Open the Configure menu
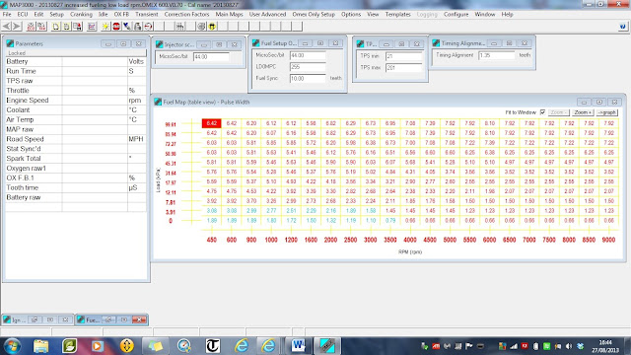The image size is (631, 355). [456, 14]
